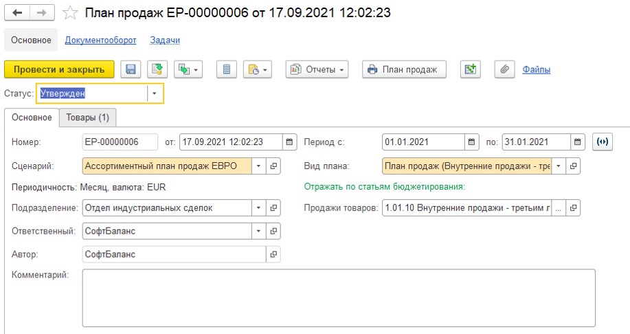
Task: Click the green spreadsheet plus icon
Action: click(471, 69)
